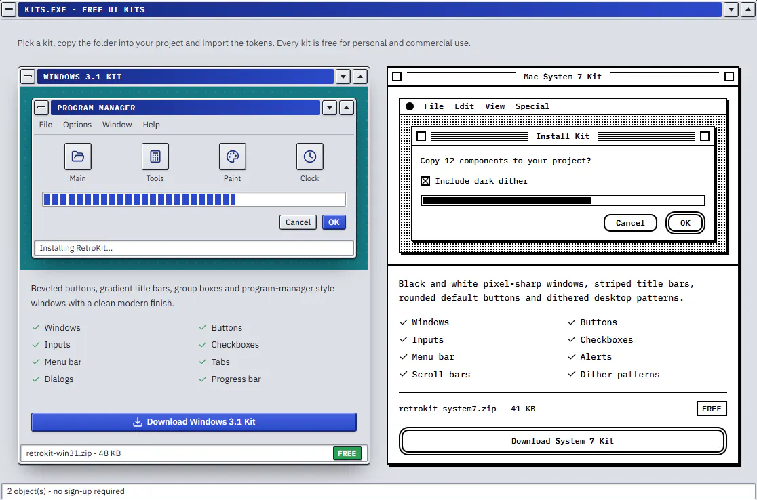Click the up arrow on Program Manager title bar
This screenshot has height=500, width=757.
tap(347, 108)
